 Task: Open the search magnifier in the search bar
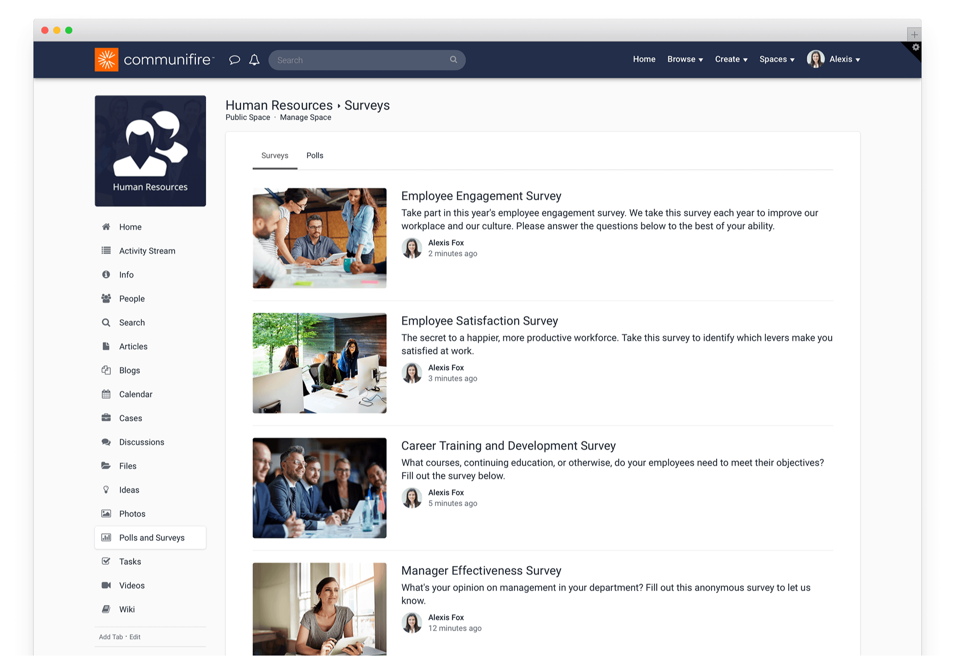click(x=453, y=60)
